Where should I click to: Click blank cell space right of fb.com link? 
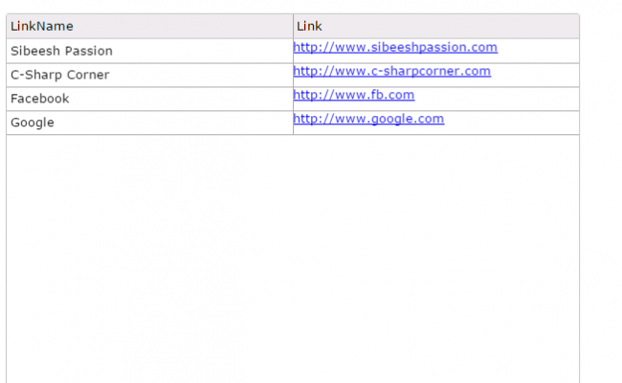click(497, 99)
